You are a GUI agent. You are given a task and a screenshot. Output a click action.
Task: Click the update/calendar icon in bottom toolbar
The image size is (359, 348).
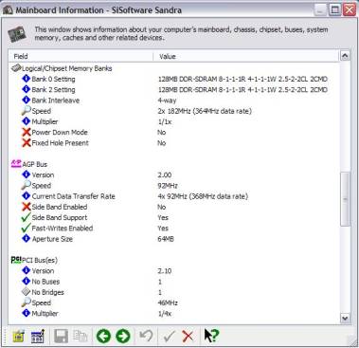[38, 336]
